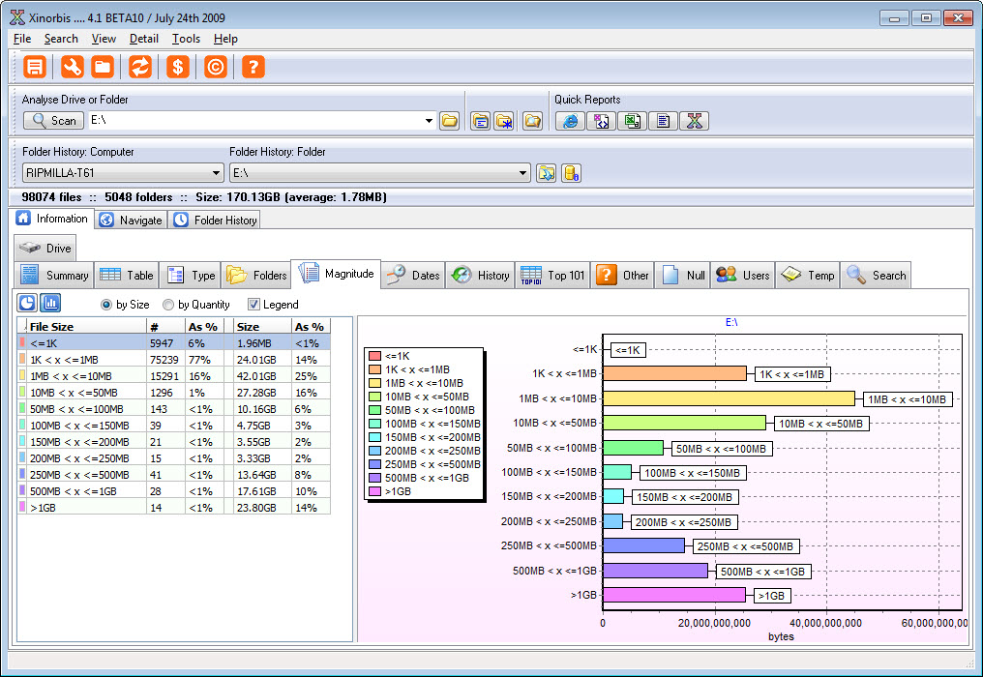Open settings with the wrench icon
Viewport: 983px width, 677px height.
point(72,67)
